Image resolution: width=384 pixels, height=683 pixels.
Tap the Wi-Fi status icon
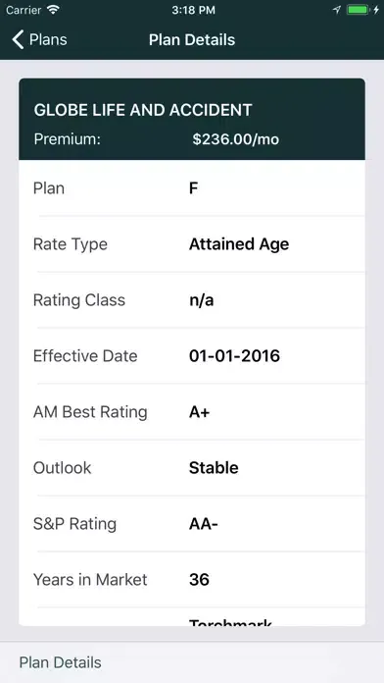pyautogui.click(x=54, y=10)
